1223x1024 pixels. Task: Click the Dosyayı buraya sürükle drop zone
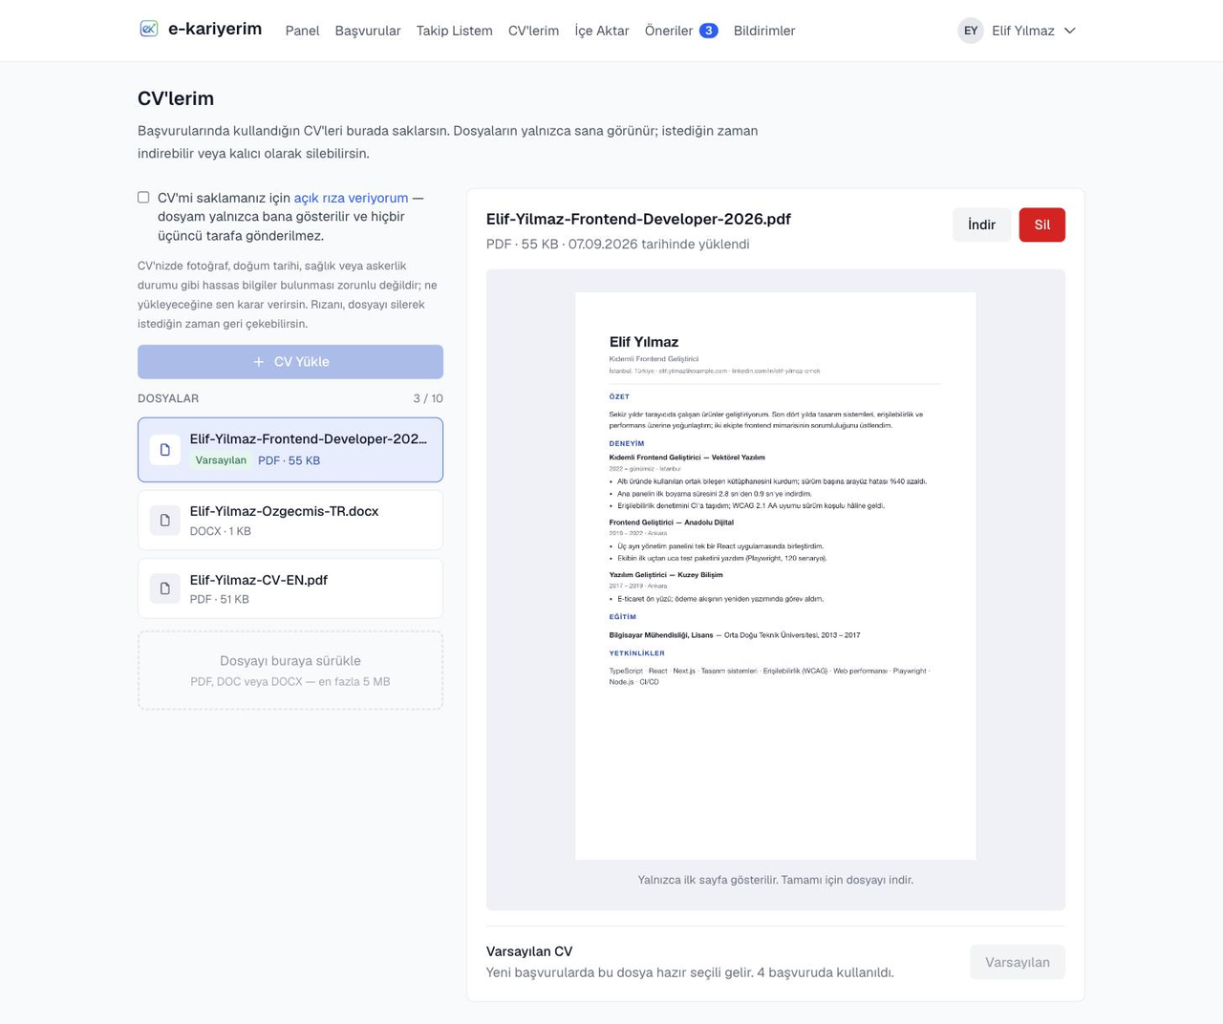click(290, 671)
